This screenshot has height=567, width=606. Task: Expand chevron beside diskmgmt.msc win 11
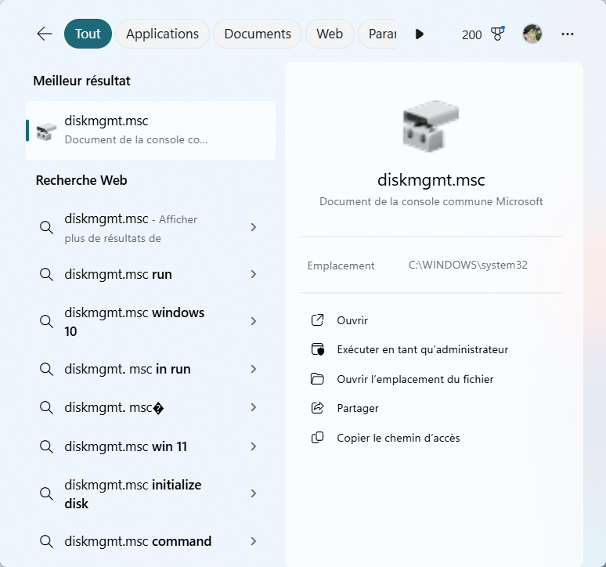(x=254, y=447)
